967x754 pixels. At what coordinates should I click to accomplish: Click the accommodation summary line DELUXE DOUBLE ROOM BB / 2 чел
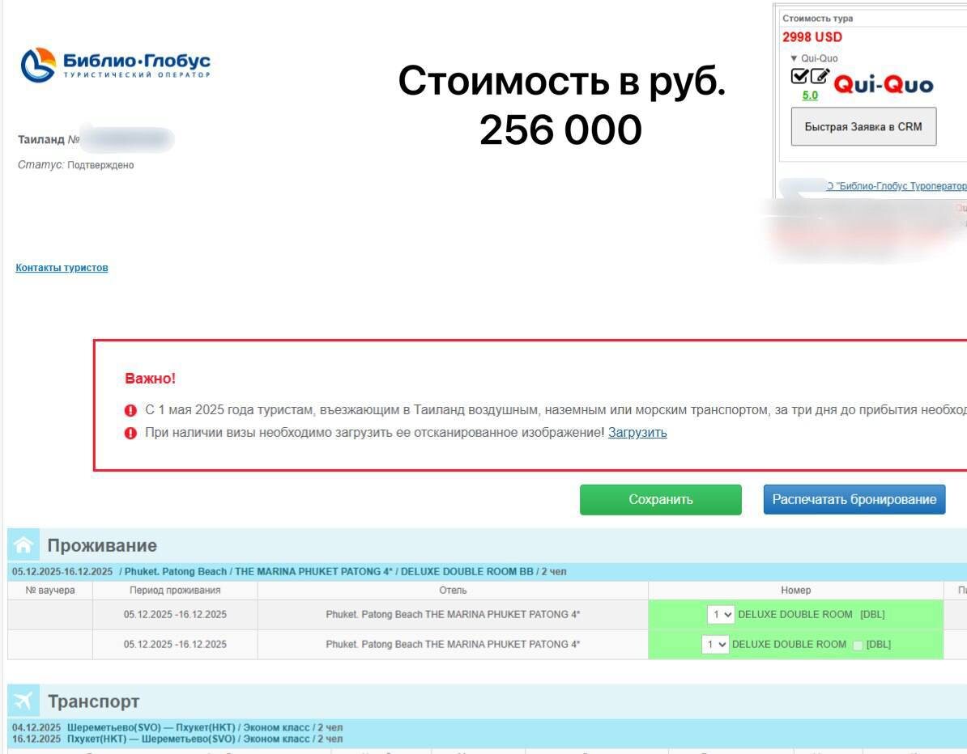tap(289, 572)
